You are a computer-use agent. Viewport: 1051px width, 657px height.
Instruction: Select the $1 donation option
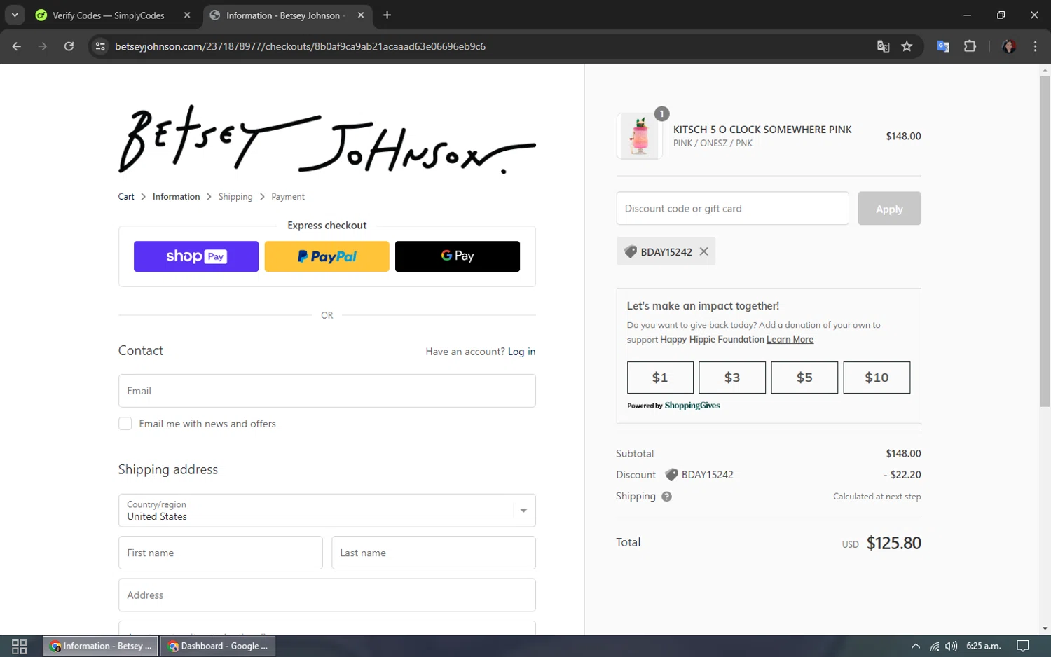click(660, 378)
